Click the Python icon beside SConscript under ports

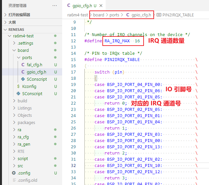(23, 79)
